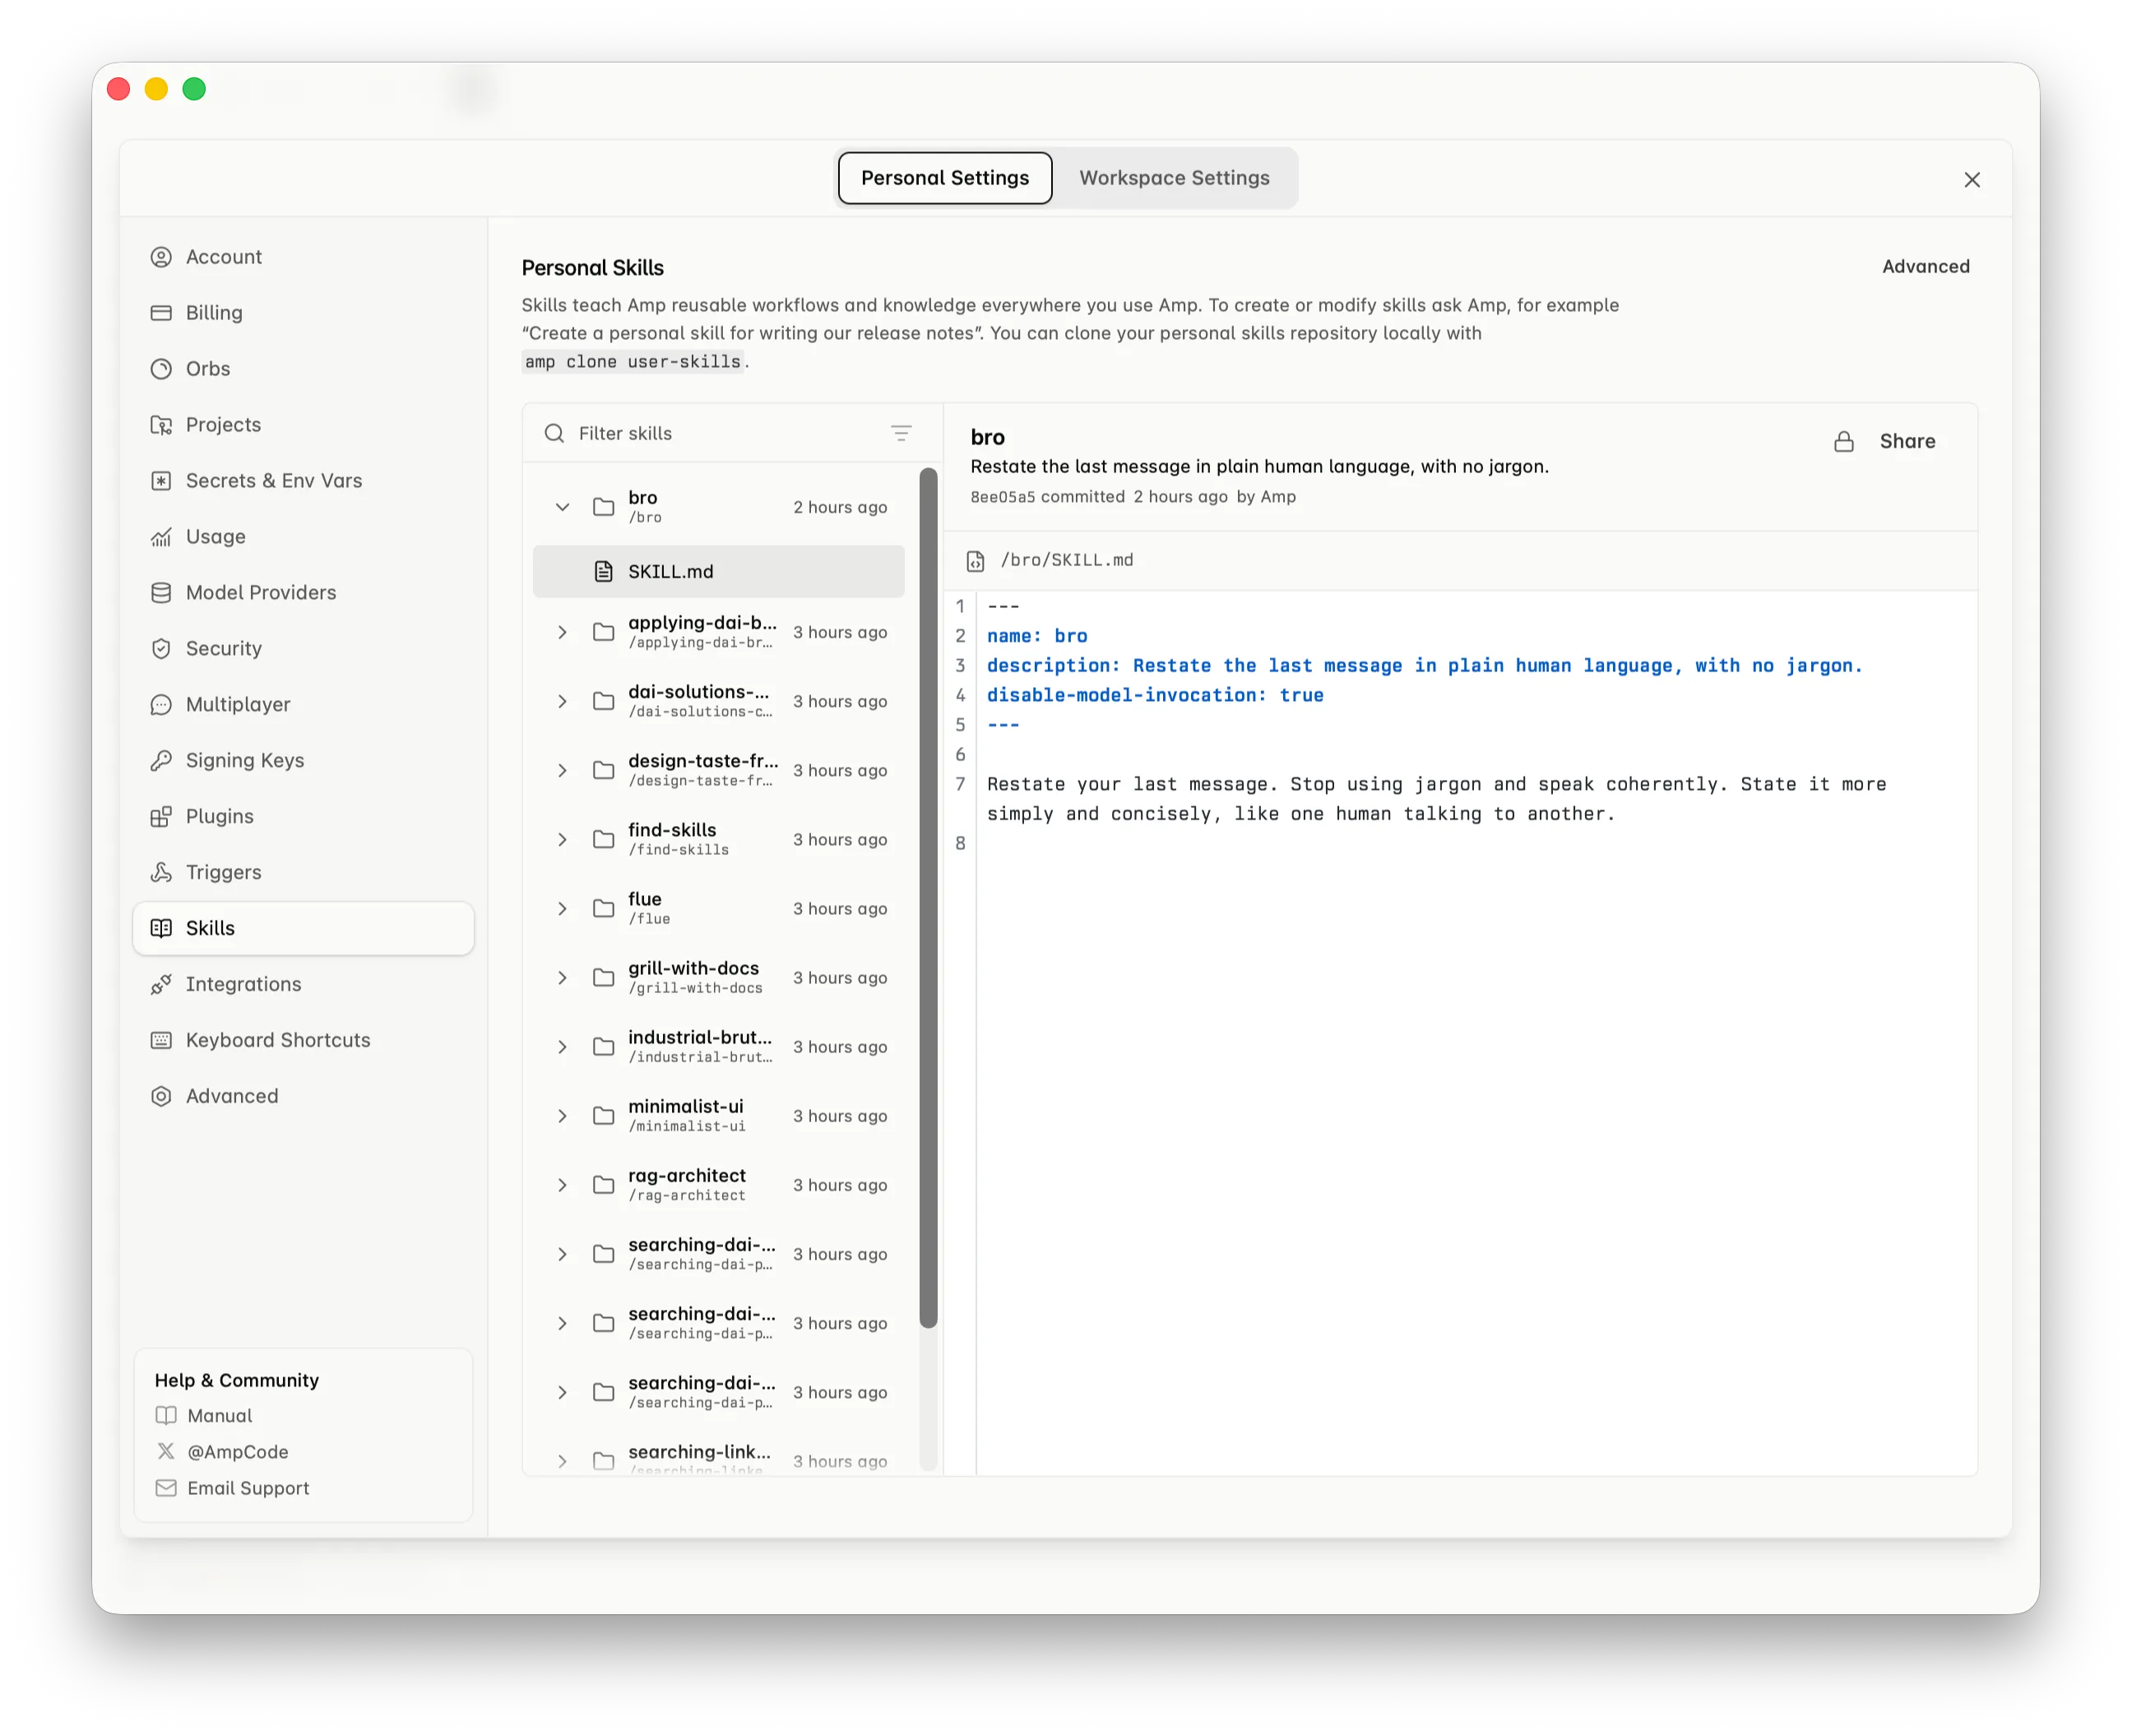This screenshot has width=2132, height=1736.
Task: Click the 'name: bro' code line
Action: (1037, 636)
